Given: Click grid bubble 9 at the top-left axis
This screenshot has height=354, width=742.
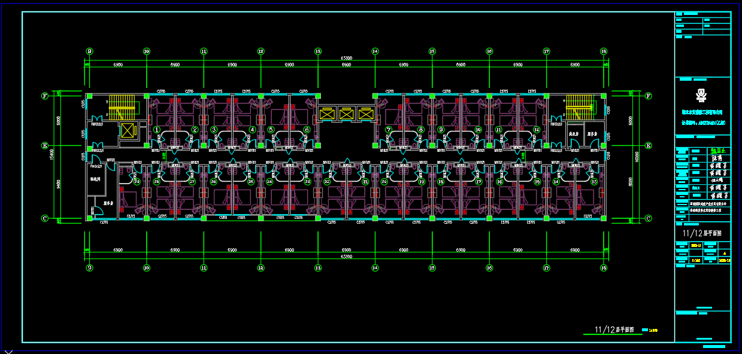Looking at the screenshot, I should point(89,51).
